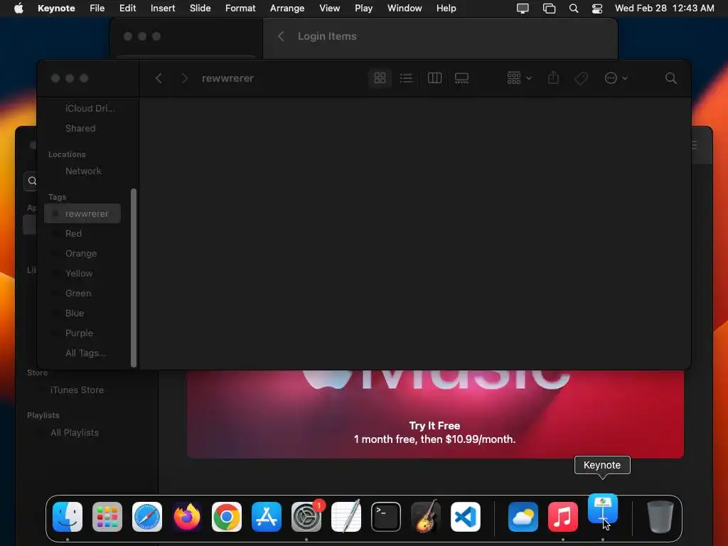Select Network in Finder sidebar
This screenshot has height=546, width=728.
[x=82, y=171]
